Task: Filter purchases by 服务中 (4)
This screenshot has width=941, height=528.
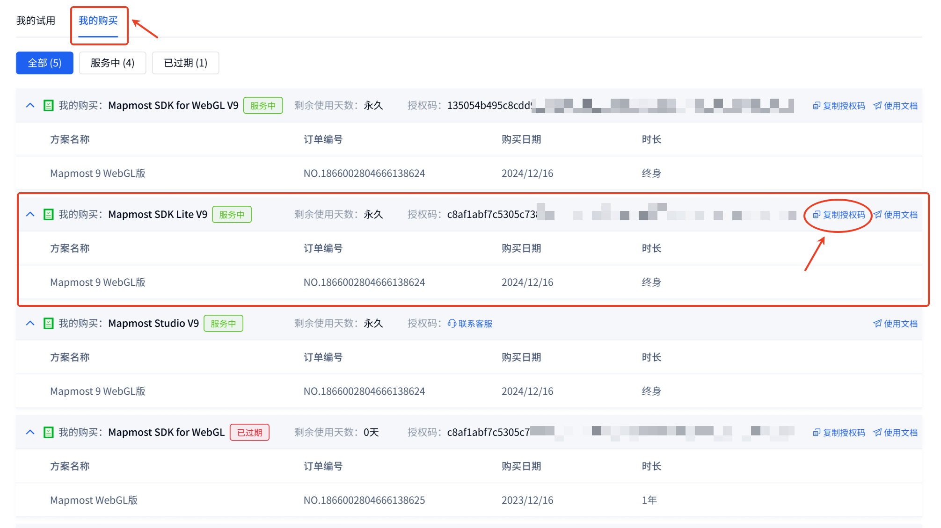Action: tap(112, 63)
